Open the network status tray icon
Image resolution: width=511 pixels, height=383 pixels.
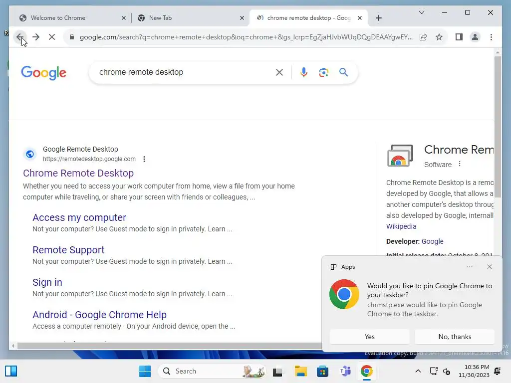pyautogui.click(x=434, y=371)
